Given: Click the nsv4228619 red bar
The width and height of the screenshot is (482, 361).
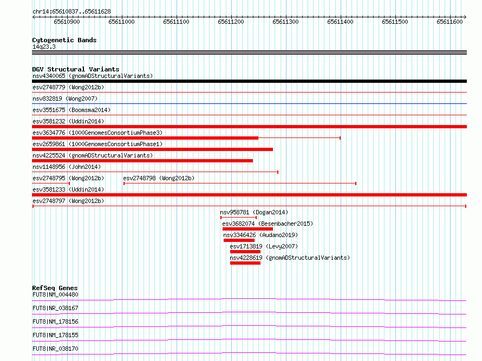Looking at the screenshot, I should (x=245, y=263).
